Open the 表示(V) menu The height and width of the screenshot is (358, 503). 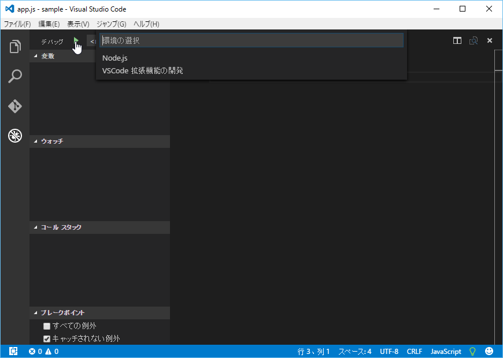point(78,24)
